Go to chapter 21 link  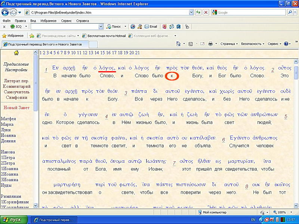137,53
